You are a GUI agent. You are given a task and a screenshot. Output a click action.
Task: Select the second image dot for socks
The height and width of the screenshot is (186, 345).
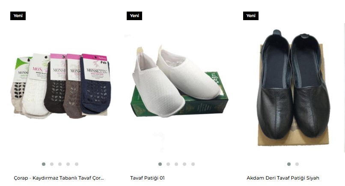click(52, 164)
